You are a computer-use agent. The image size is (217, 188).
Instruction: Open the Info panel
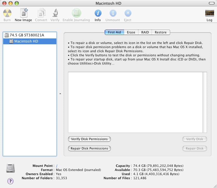point(98,13)
